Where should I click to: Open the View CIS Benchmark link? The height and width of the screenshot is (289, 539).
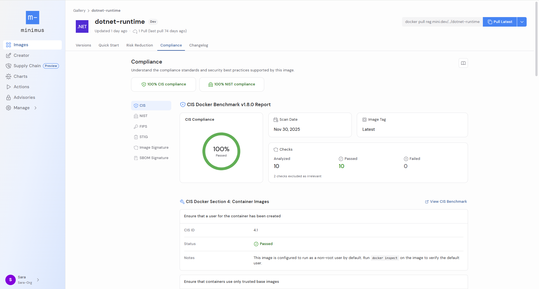point(446,202)
